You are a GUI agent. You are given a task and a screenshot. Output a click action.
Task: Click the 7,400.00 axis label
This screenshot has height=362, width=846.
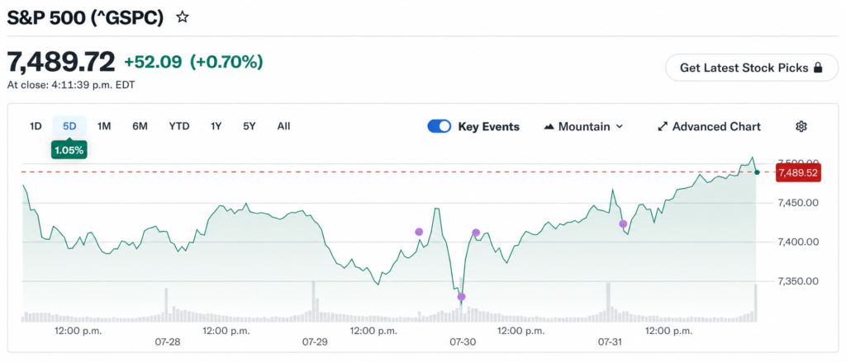pyautogui.click(x=798, y=242)
